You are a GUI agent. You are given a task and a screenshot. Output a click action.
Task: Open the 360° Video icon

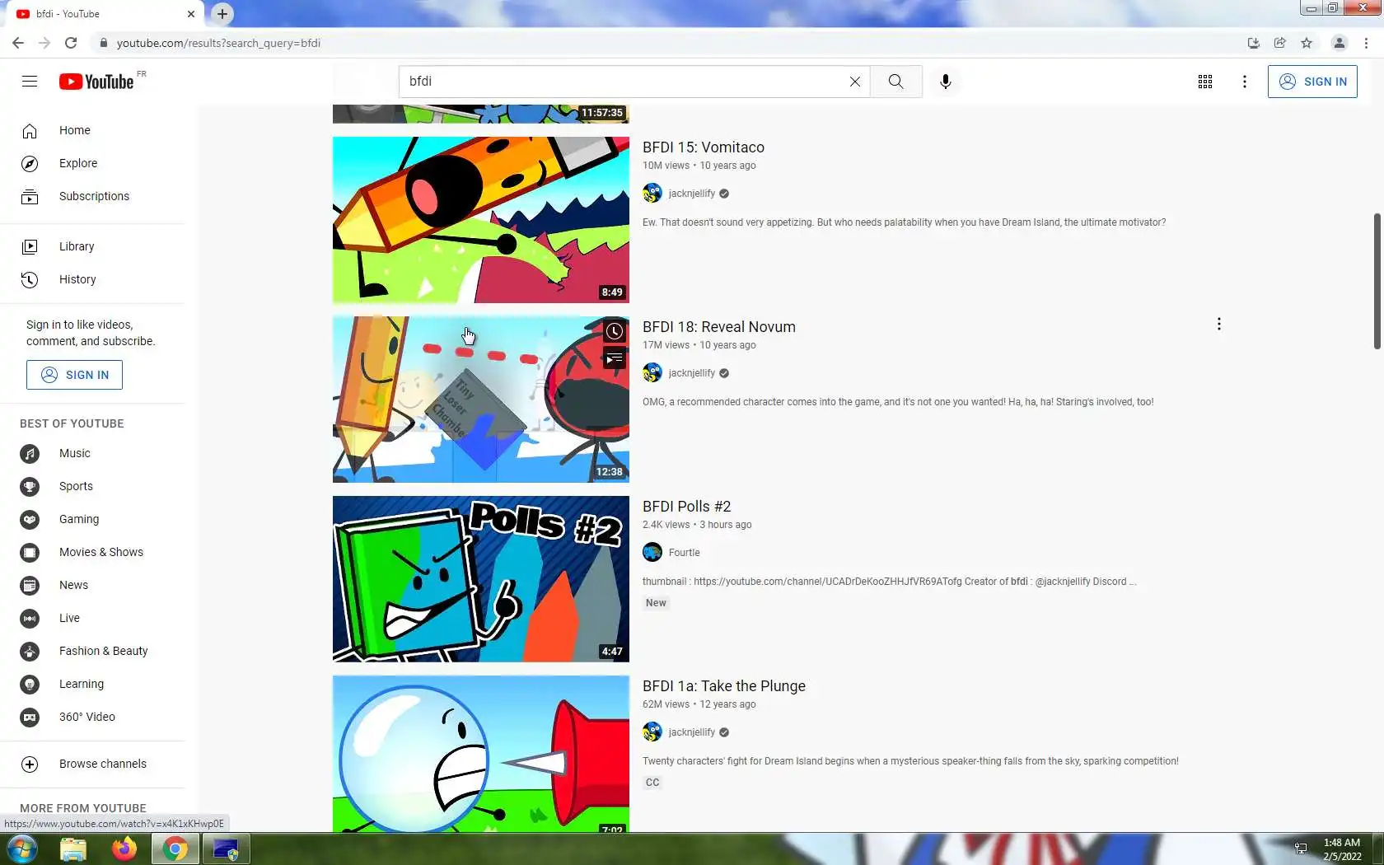click(30, 717)
